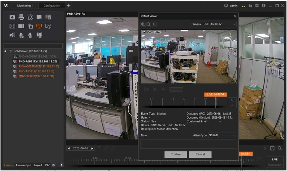Open the Alarm output panel tab
This screenshot has width=287, height=171.
pos(23,165)
